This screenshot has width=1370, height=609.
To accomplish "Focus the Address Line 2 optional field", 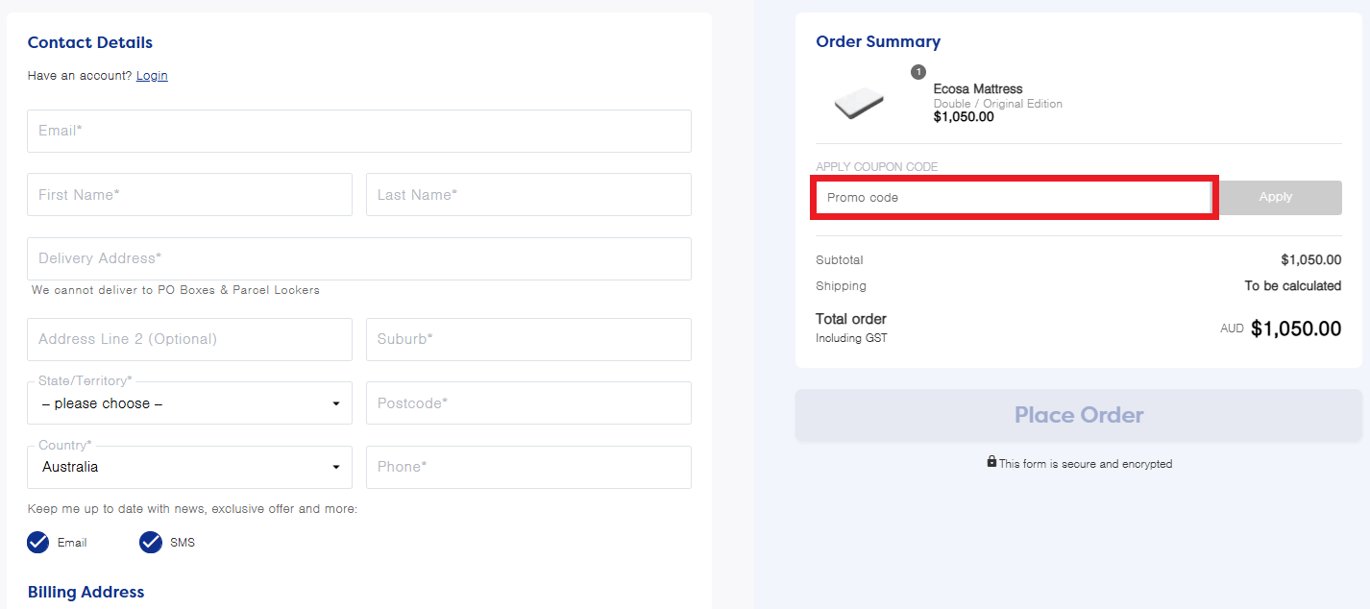I will click(189, 339).
